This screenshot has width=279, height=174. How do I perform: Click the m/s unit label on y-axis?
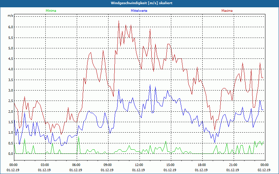point(10,16)
